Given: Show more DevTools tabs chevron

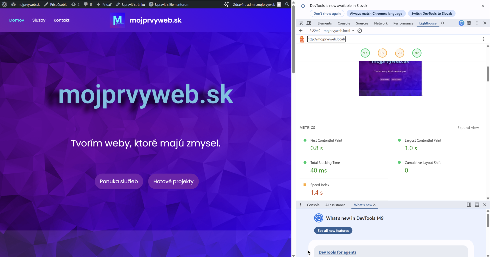Looking at the screenshot, I should 443,23.
